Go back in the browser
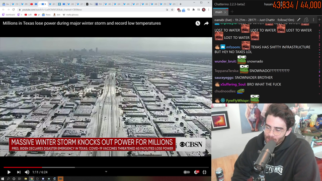This screenshot has height=181, width=322. tap(4, 10)
